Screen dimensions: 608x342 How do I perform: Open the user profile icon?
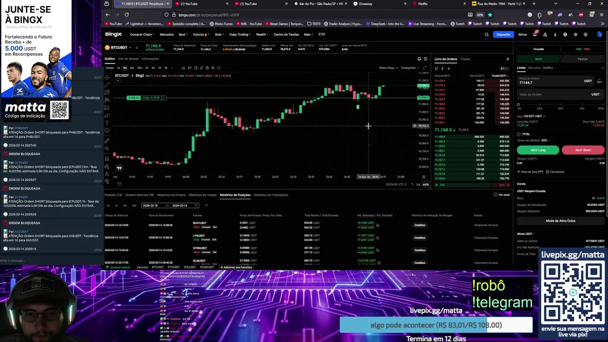(x=545, y=34)
